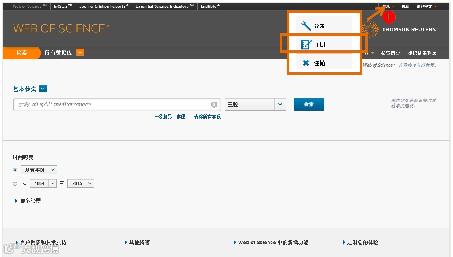Open the 主题 field dropdown

coord(280,104)
